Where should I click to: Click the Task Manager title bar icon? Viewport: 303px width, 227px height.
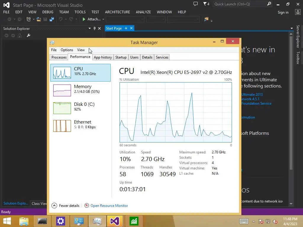(x=52, y=43)
